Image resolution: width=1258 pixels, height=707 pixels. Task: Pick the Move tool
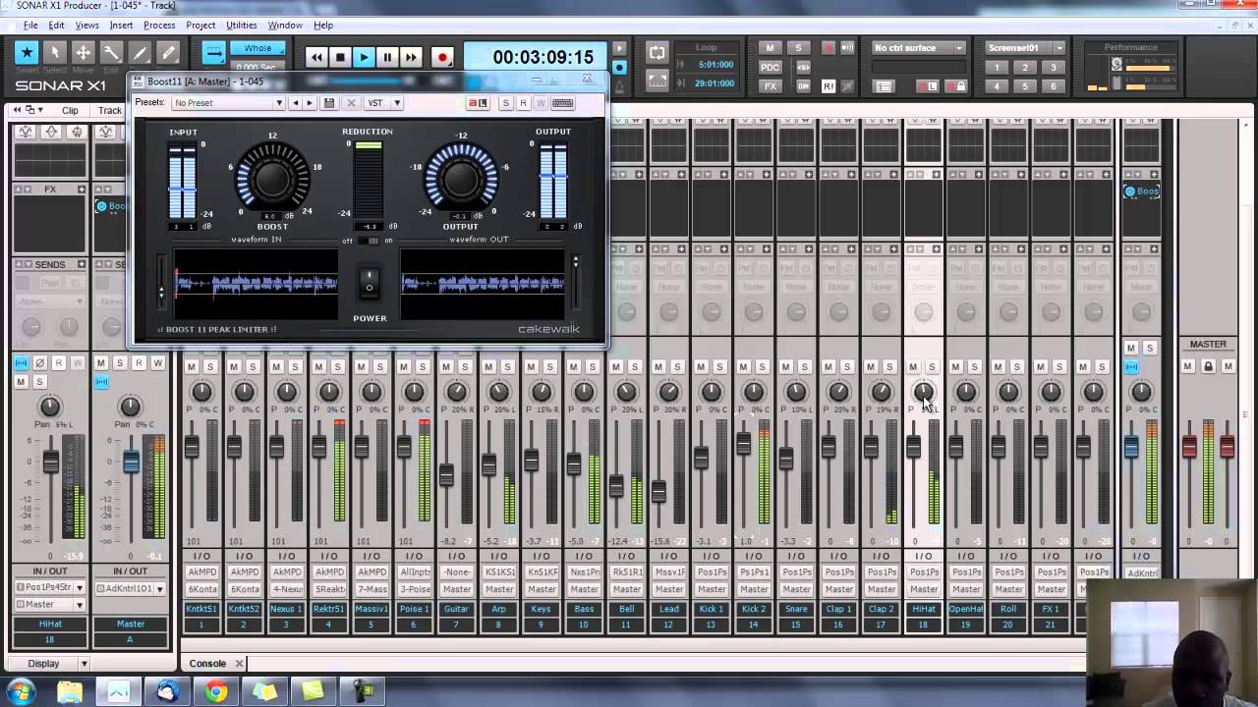pyautogui.click(x=84, y=53)
